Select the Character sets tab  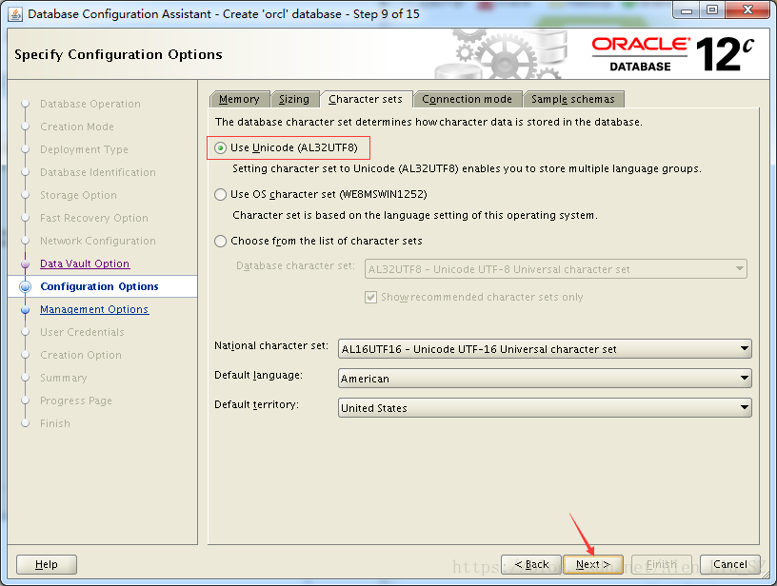(x=366, y=99)
